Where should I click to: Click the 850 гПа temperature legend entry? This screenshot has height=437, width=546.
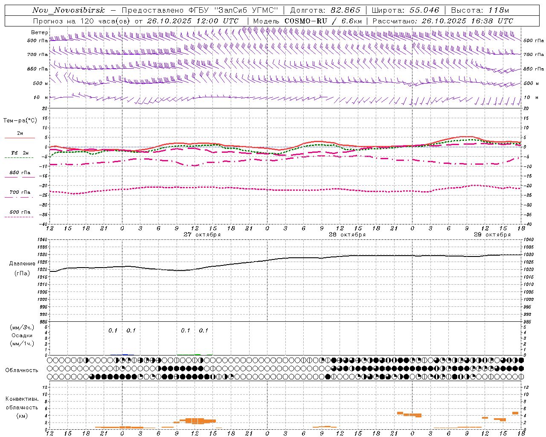point(20,174)
